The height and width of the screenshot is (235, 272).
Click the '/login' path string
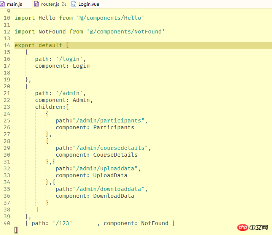coord(69,59)
